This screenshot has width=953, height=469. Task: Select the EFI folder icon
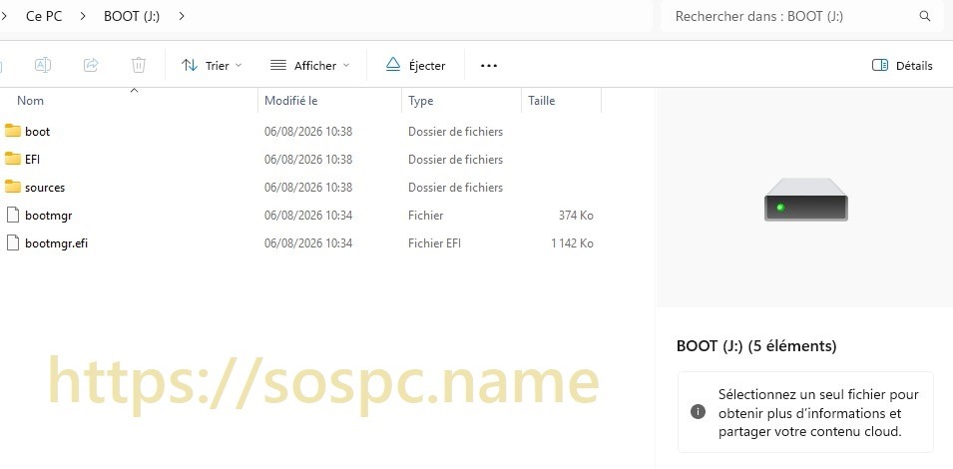point(13,159)
